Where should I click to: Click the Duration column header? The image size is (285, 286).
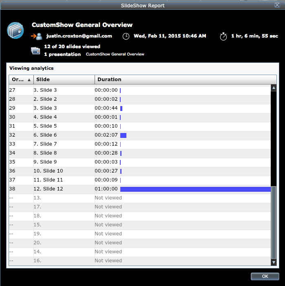click(186, 80)
